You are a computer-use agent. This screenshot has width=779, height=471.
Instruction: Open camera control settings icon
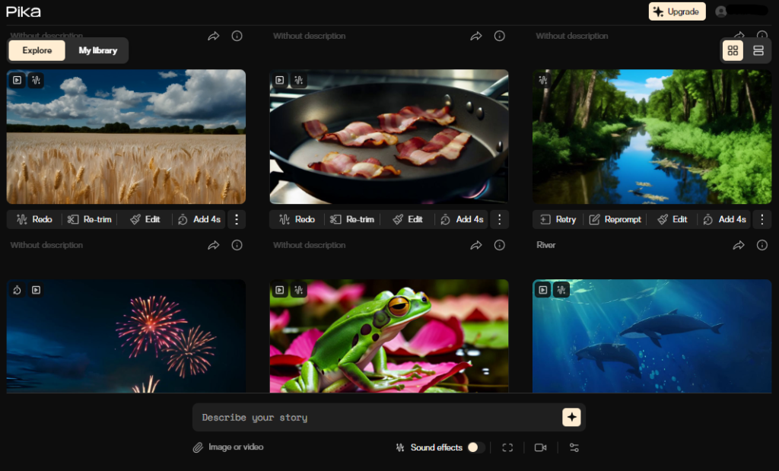[540, 447]
